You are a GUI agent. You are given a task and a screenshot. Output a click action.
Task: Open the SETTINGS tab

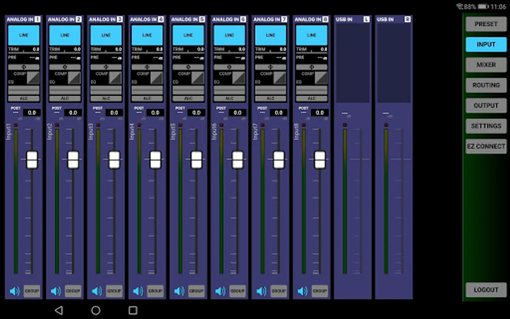[x=486, y=126]
